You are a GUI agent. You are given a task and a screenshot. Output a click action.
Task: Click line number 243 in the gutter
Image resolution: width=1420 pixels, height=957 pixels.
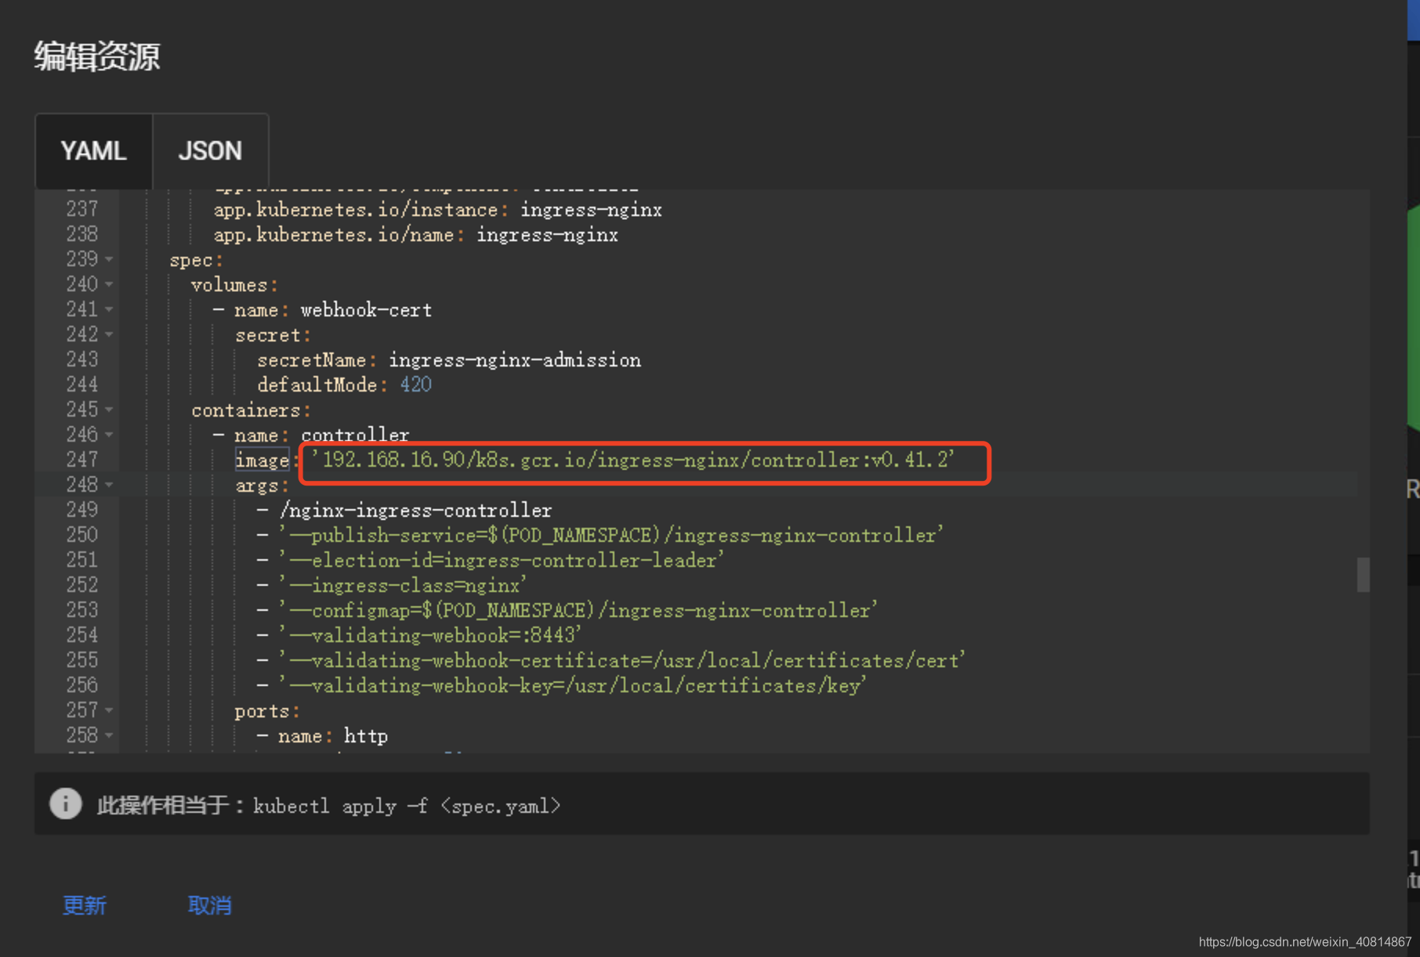pos(82,359)
